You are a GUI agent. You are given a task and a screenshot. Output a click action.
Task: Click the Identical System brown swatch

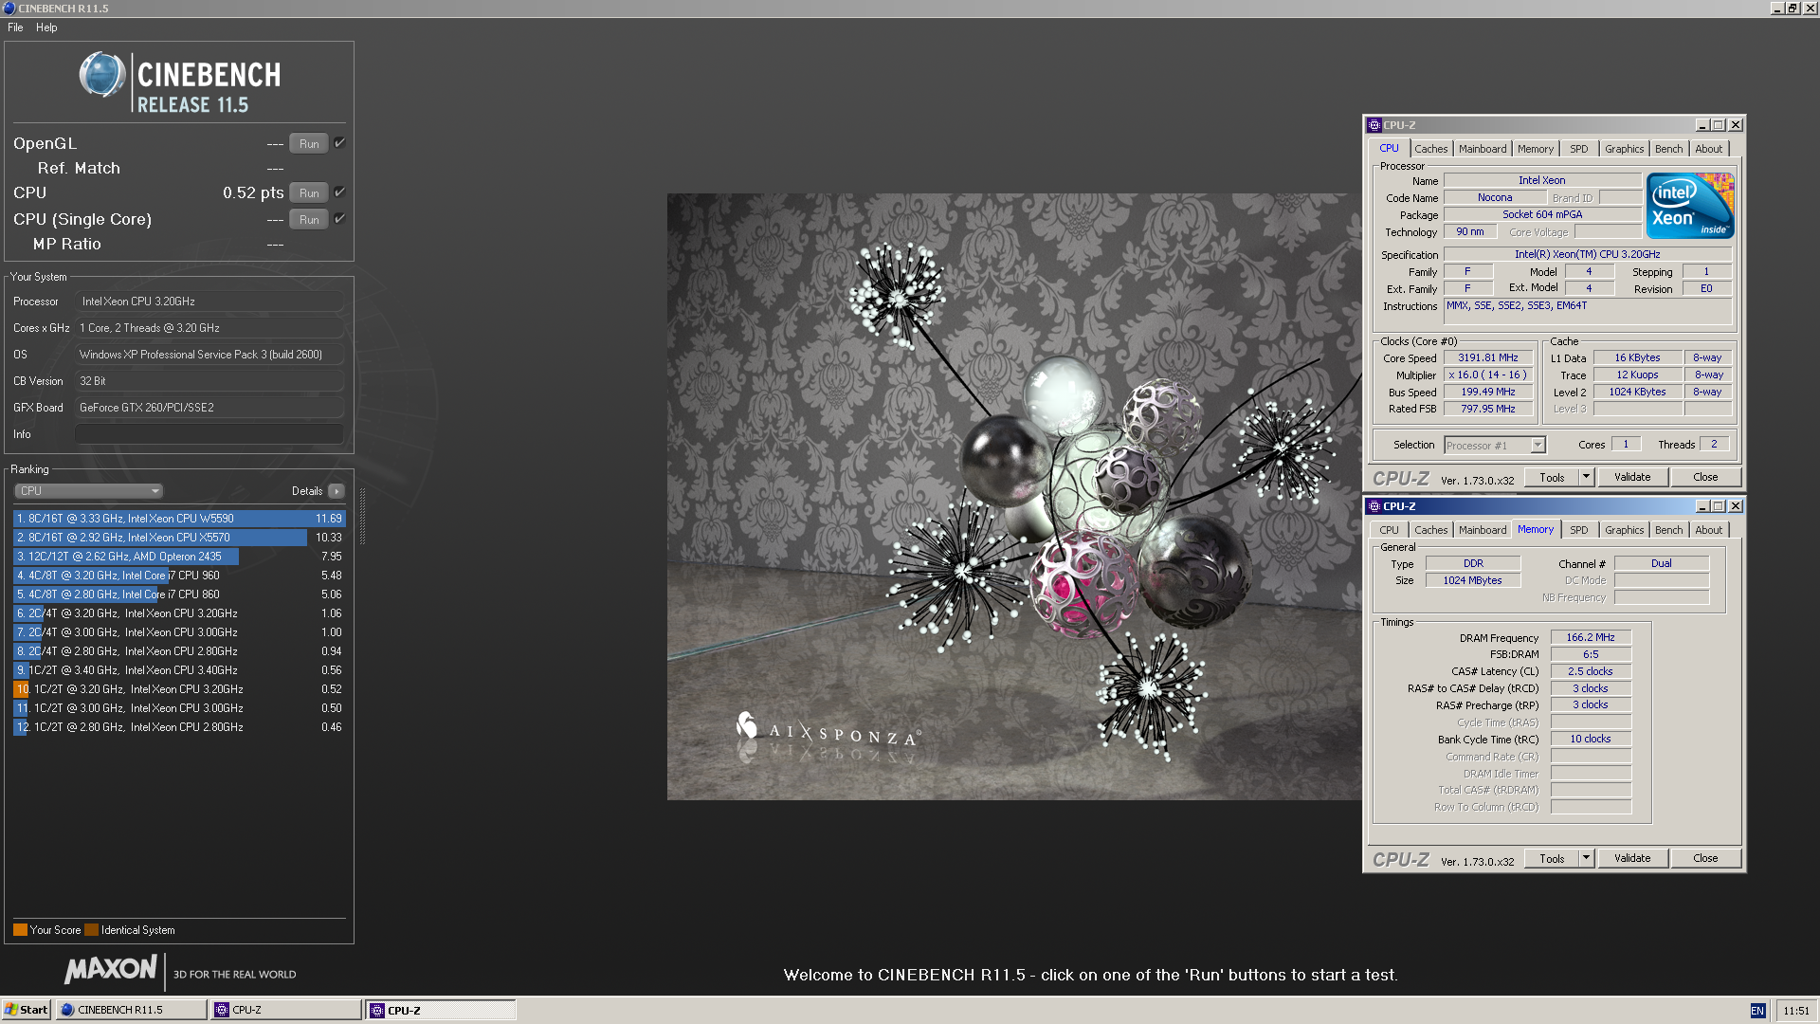coord(91,930)
